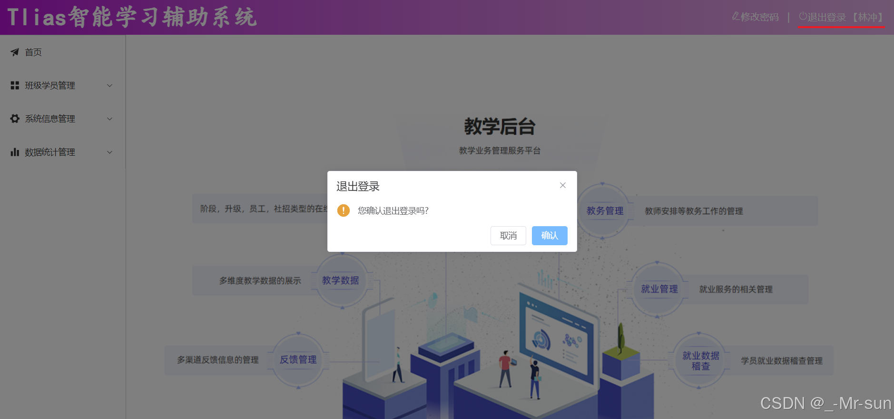
Task: Click the paper plane icon beside 首页
Action: click(15, 52)
